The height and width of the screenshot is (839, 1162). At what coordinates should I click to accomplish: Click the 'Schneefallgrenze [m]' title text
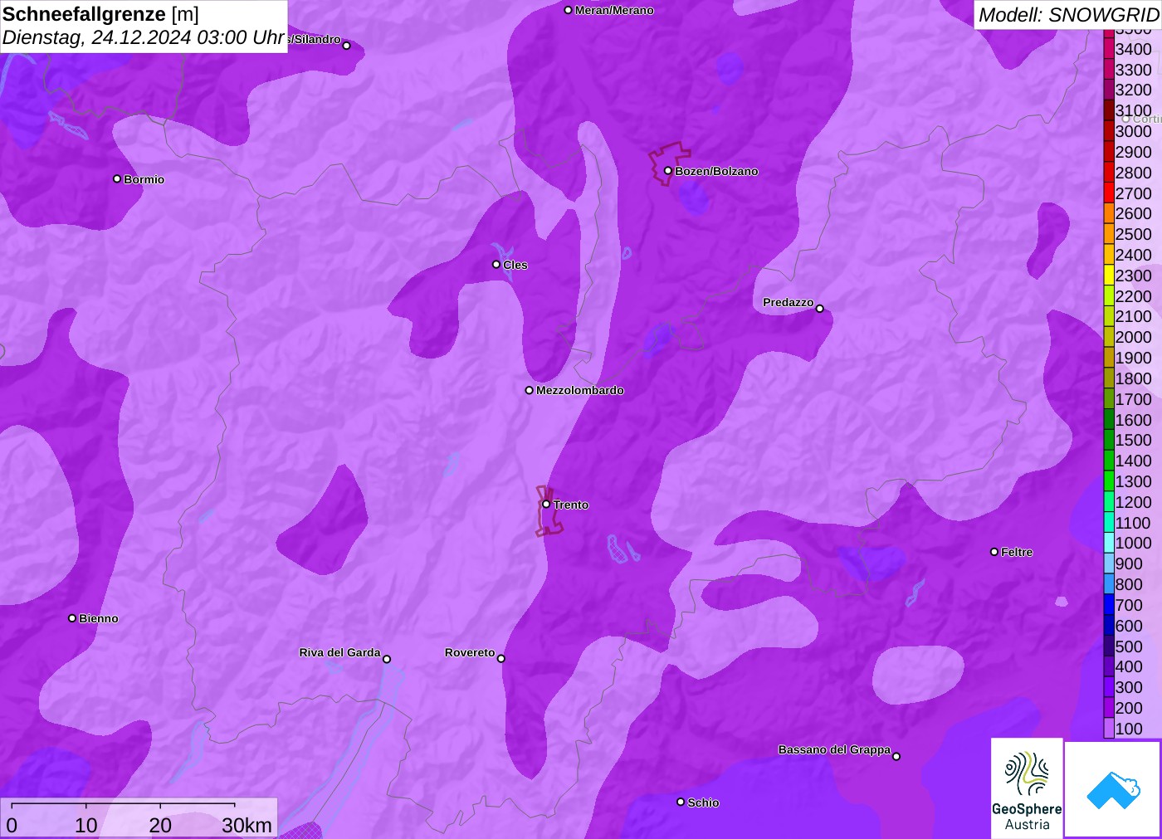point(100,14)
